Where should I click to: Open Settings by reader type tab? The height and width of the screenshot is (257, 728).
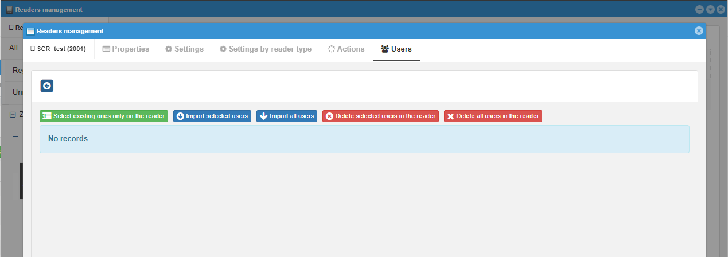[x=266, y=49]
